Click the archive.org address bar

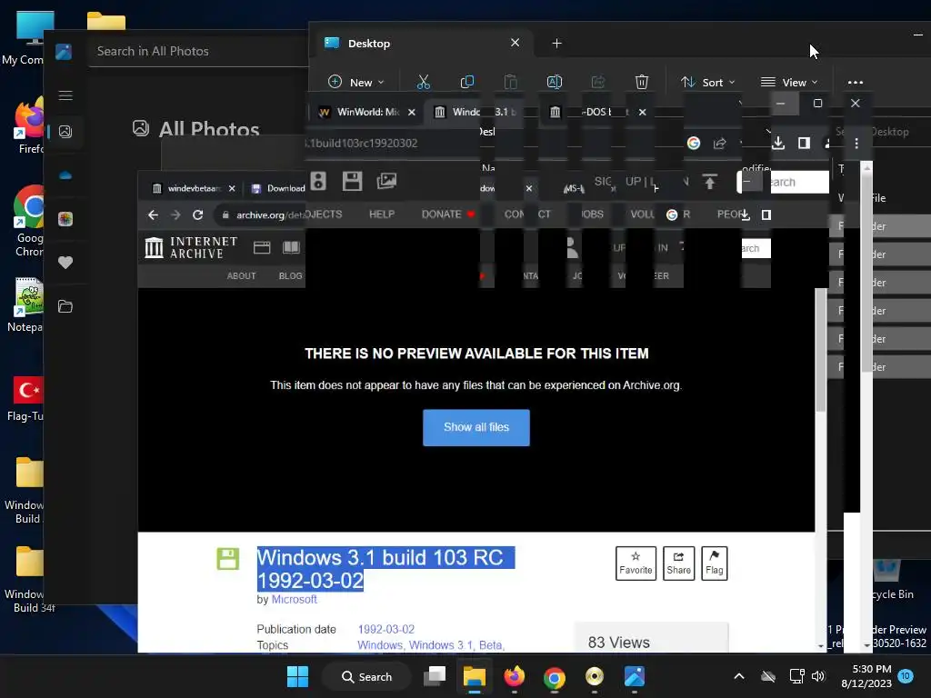(261, 214)
